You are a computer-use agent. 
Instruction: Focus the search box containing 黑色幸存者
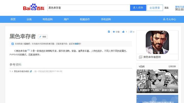tap(89, 8)
